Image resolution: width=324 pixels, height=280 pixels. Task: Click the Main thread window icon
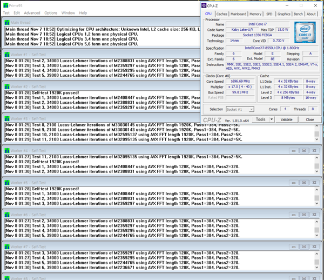(7, 23)
